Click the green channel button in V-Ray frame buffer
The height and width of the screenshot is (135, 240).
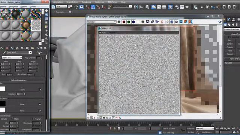(x=129, y=22)
